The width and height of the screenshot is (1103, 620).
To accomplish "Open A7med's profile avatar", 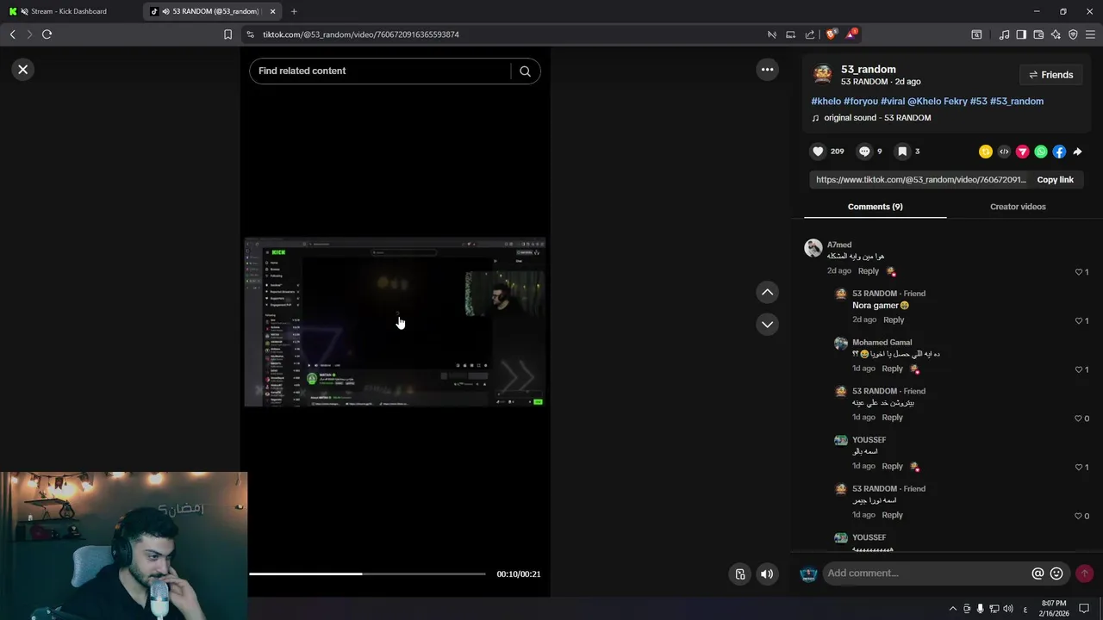I will (x=813, y=249).
